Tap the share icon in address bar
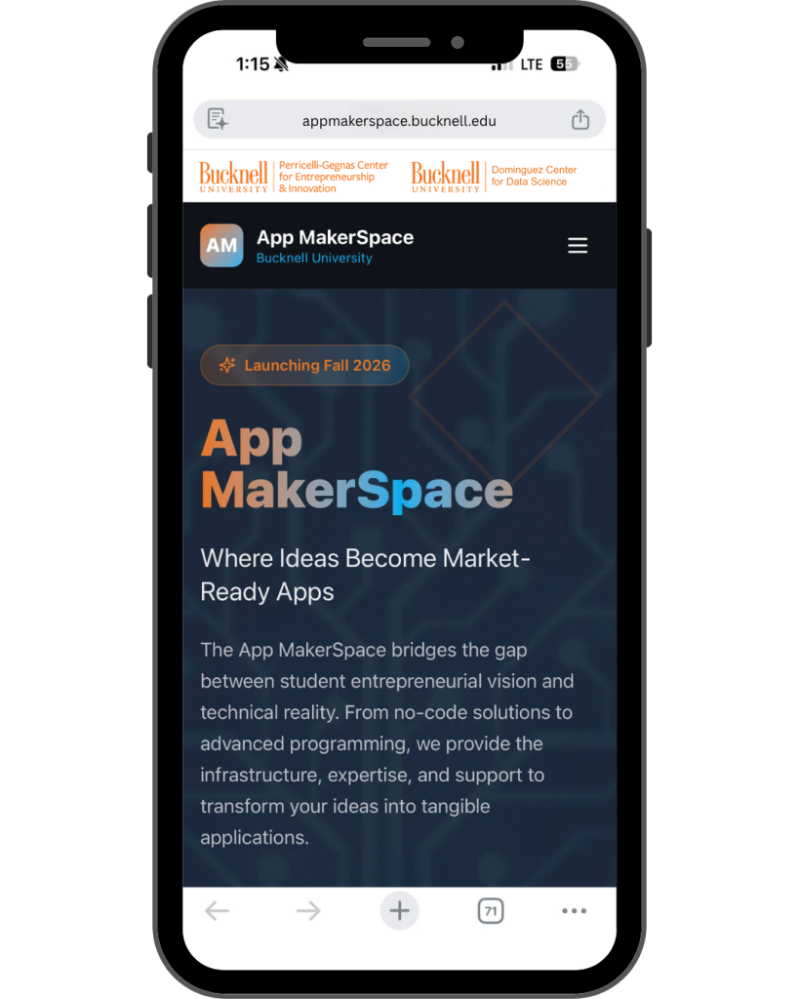799x999 pixels. tap(579, 120)
